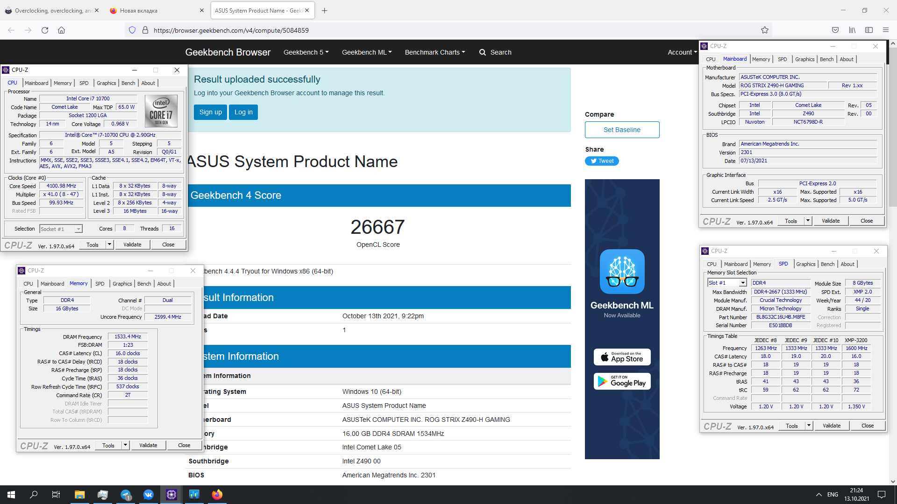Click the browser URL address field
897x504 pixels.
448,30
